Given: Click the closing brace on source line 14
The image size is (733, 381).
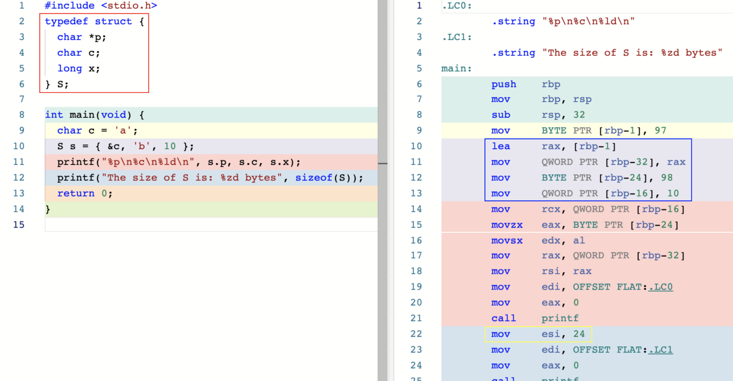Looking at the screenshot, I should coord(48,209).
